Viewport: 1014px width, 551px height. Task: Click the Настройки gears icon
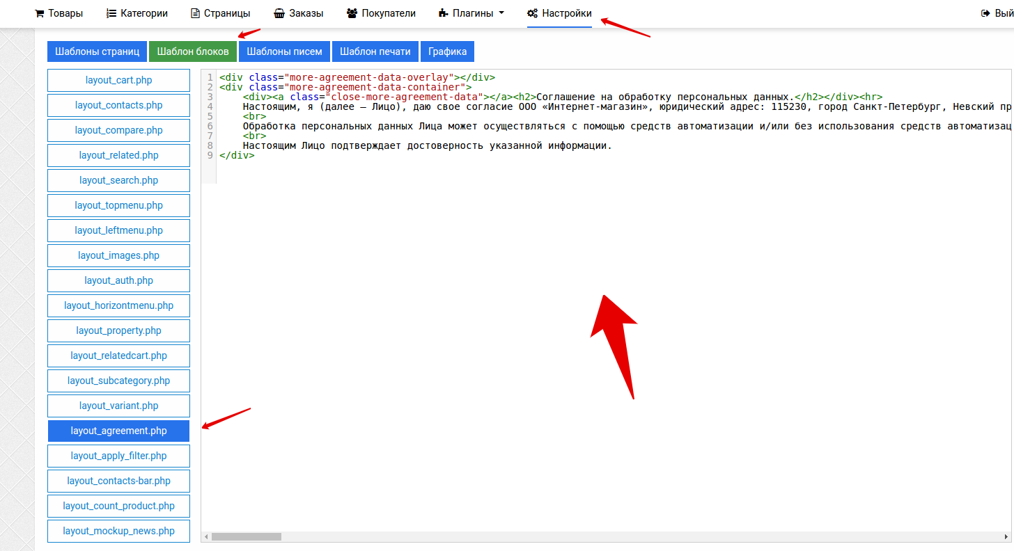533,13
